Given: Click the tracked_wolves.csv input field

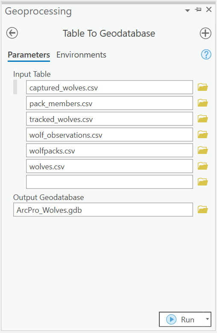Looking at the screenshot, I should pyautogui.click(x=109, y=119).
